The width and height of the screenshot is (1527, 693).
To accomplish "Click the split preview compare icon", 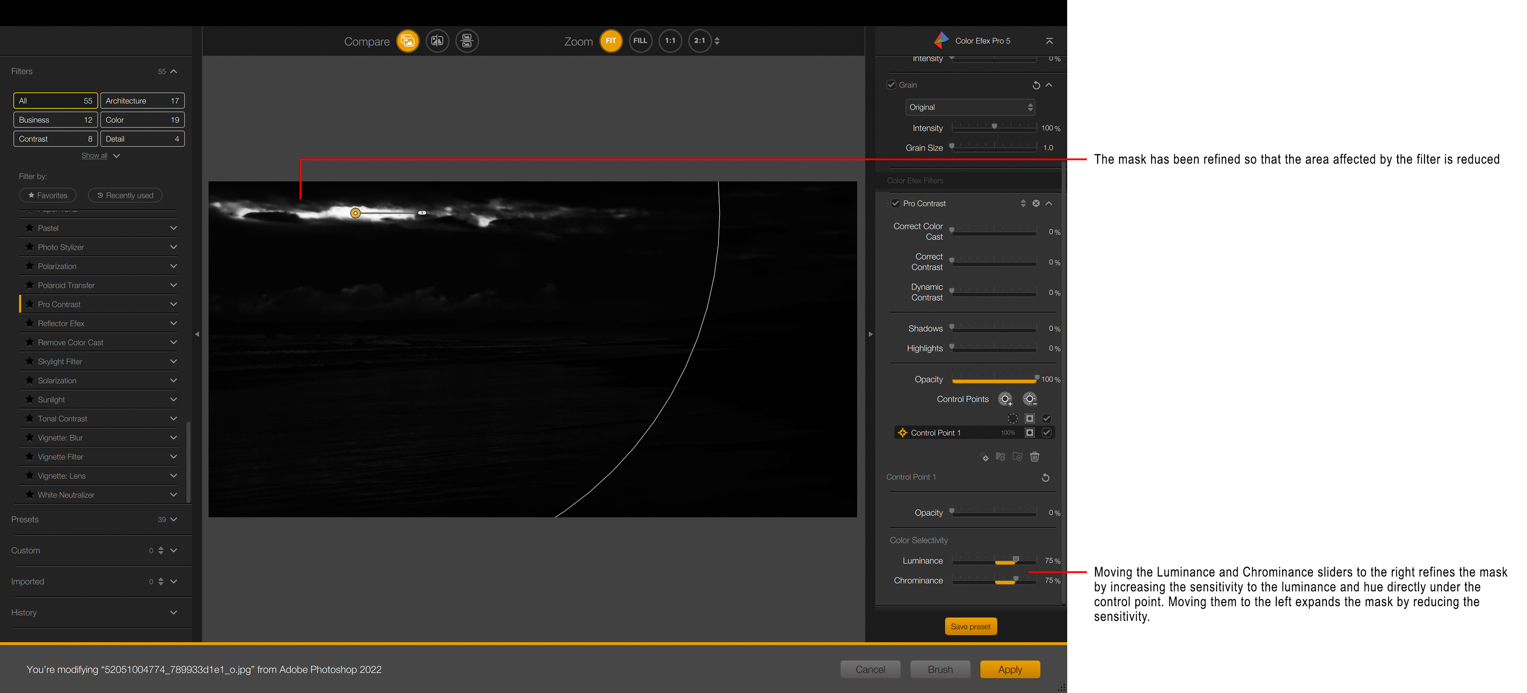I will click(x=437, y=41).
